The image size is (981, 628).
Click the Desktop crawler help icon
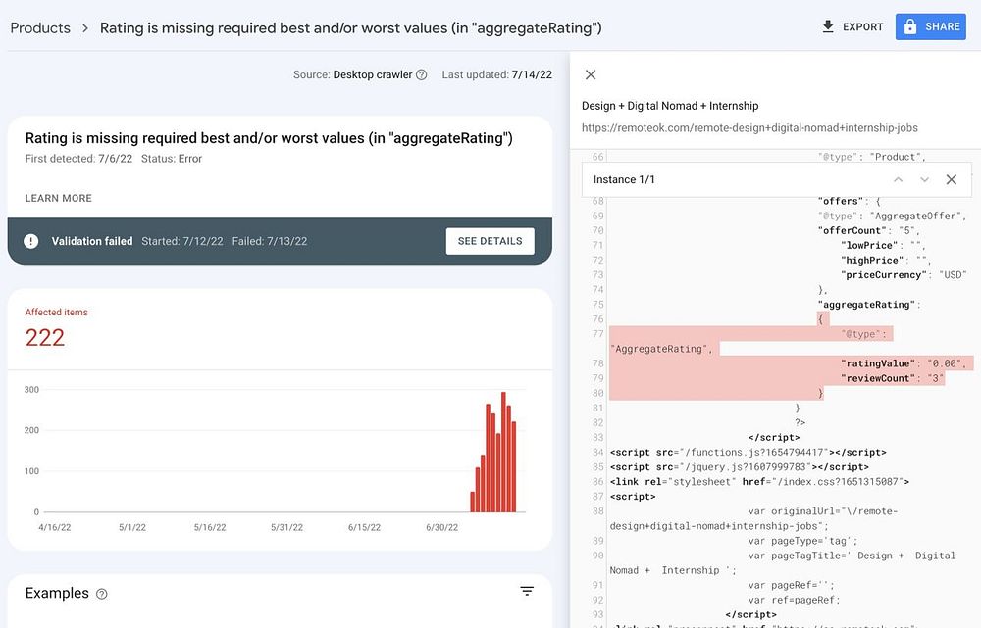coord(422,75)
